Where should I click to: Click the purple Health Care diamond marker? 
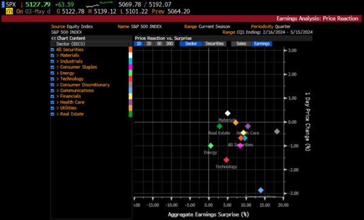(x=248, y=127)
